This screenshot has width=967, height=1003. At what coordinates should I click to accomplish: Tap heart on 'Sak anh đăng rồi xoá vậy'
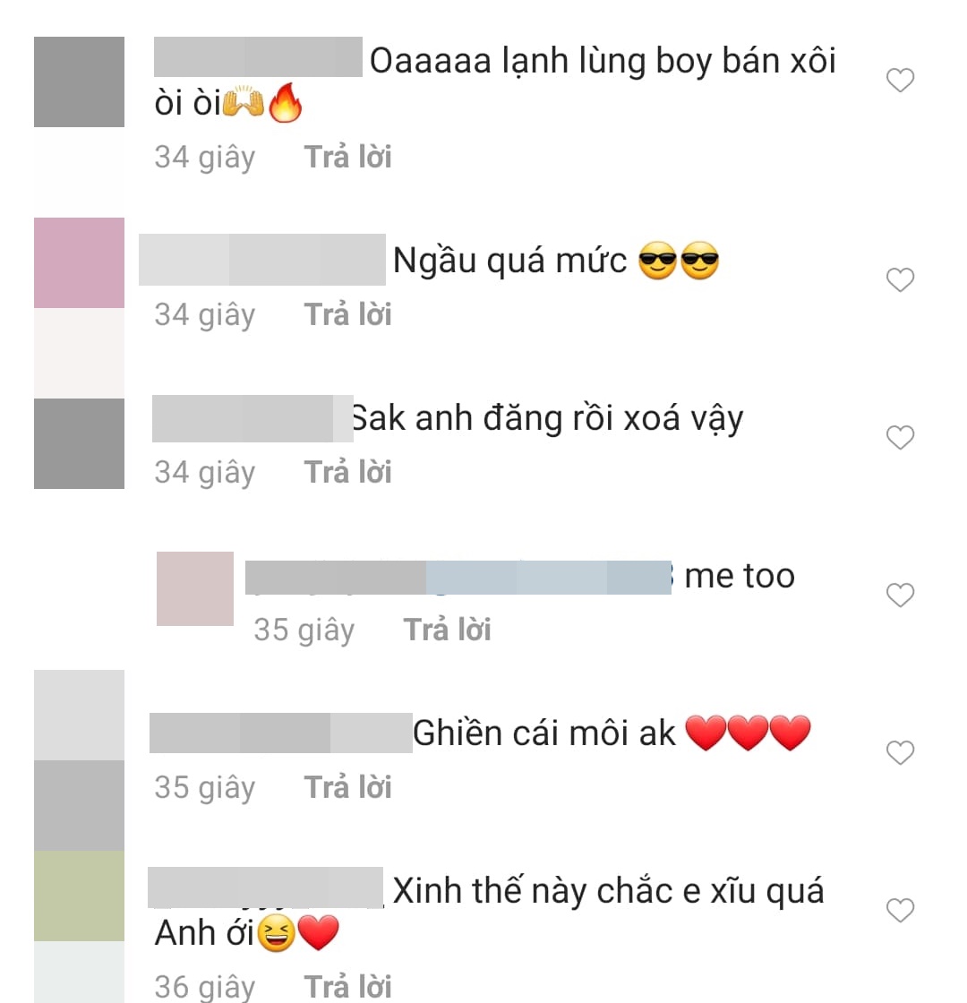click(x=900, y=438)
